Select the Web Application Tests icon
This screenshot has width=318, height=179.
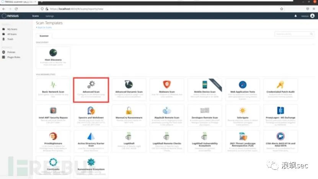(x=243, y=85)
